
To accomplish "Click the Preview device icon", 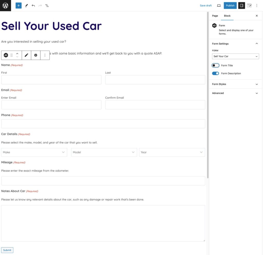I will pos(219,5).
